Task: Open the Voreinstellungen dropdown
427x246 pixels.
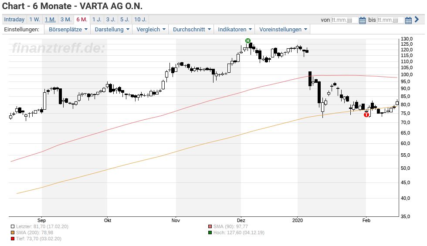Action: click(x=283, y=30)
